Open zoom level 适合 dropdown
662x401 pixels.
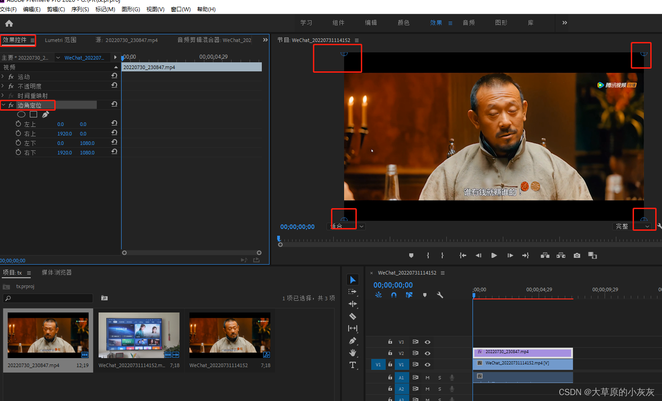point(346,226)
